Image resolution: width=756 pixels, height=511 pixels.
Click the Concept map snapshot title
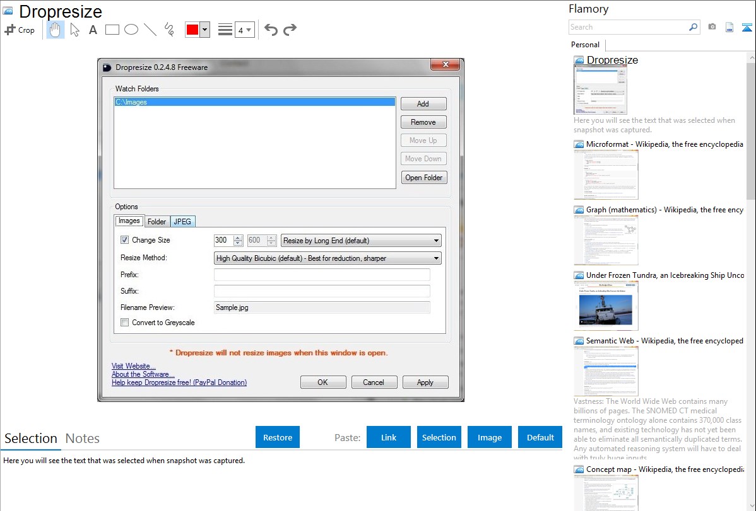pyautogui.click(x=664, y=469)
